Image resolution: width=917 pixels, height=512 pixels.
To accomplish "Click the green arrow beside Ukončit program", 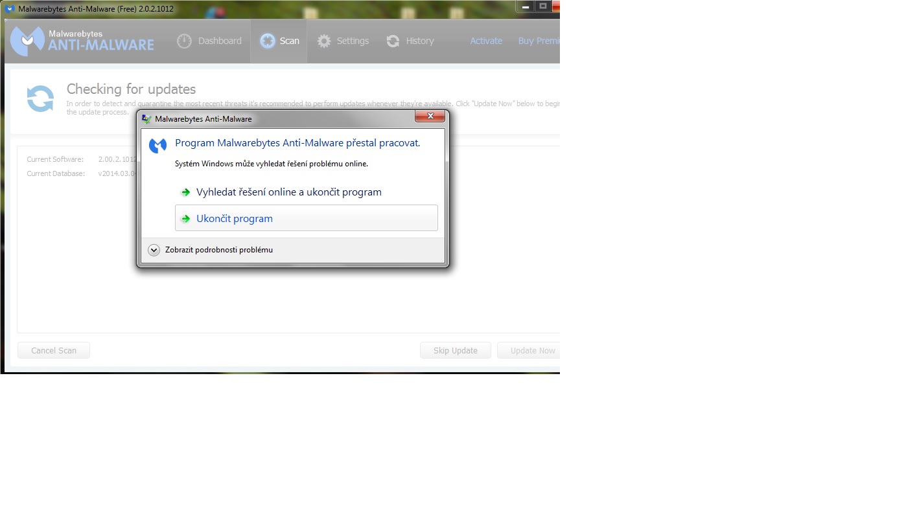I will point(186,219).
